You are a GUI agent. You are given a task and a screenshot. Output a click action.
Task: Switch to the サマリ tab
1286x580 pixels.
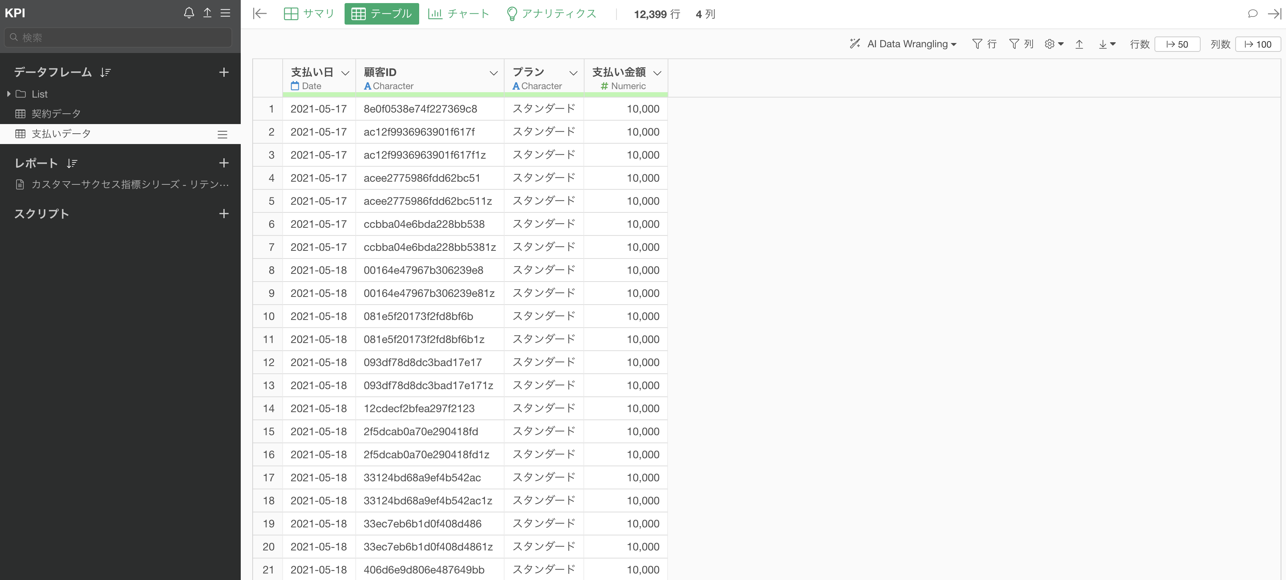(x=309, y=13)
